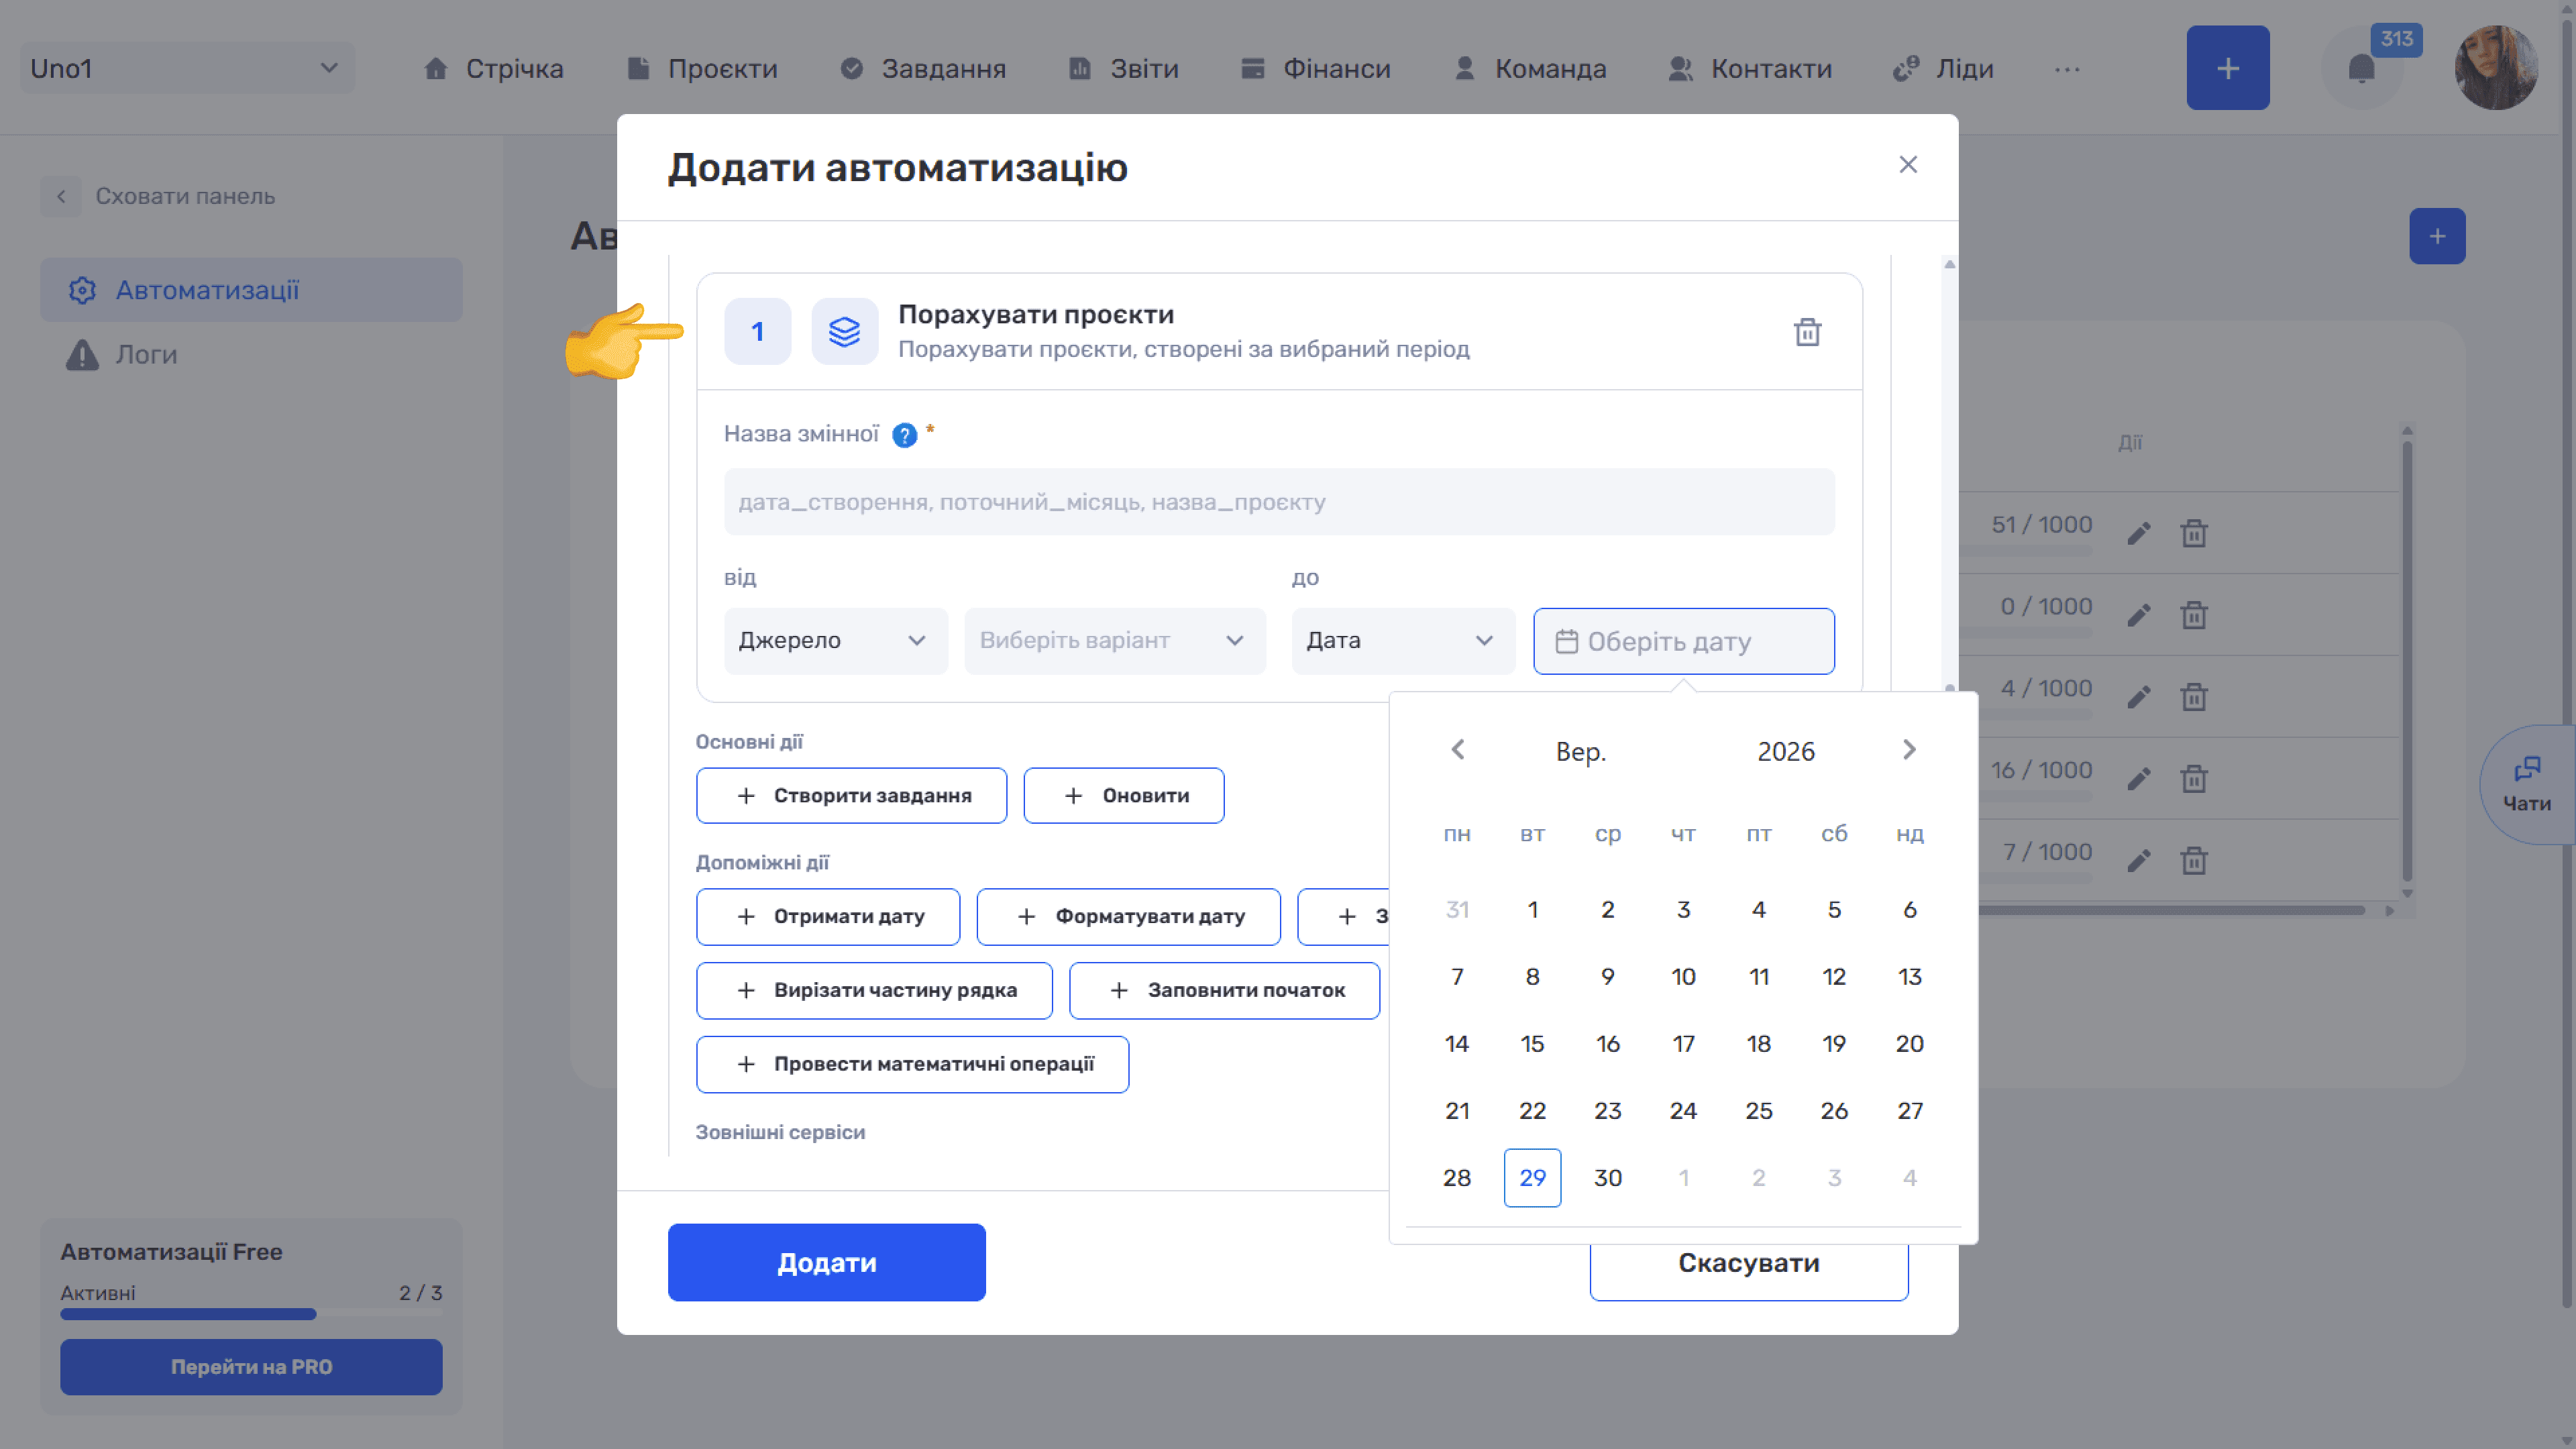This screenshot has height=1449, width=2576.
Task: Open Проєкти in top navigation
Action: click(701, 69)
